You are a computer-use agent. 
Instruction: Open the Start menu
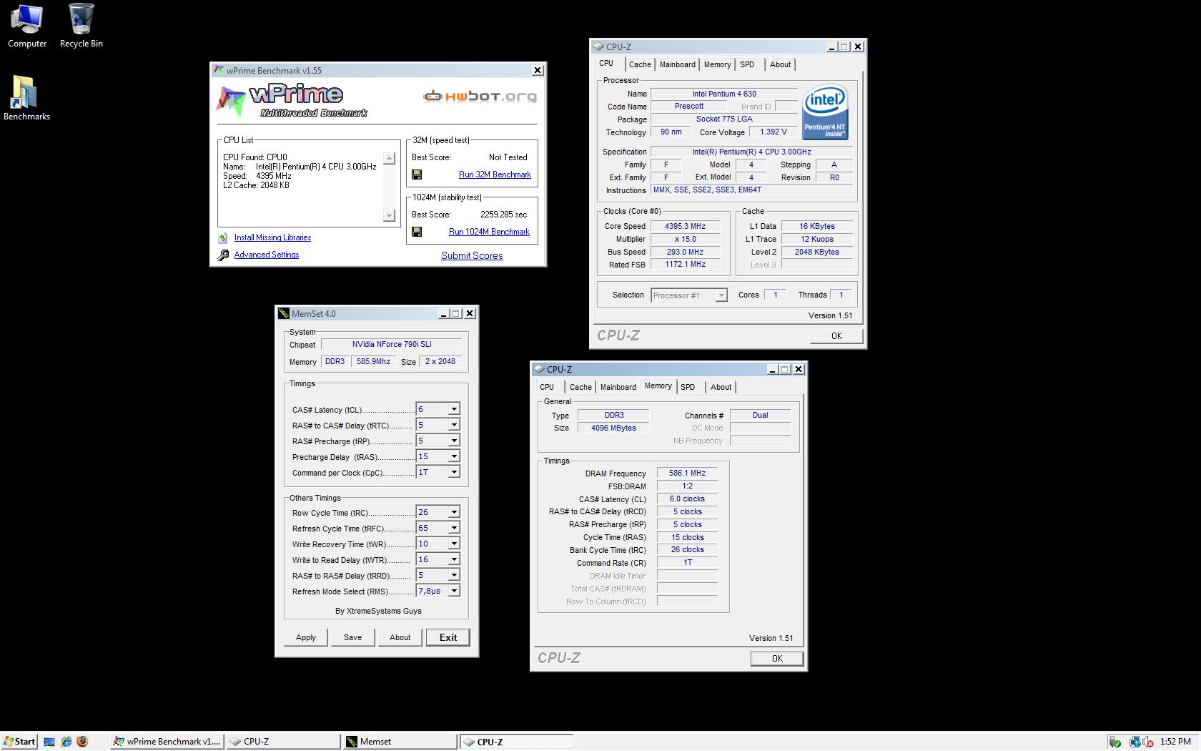point(19,742)
